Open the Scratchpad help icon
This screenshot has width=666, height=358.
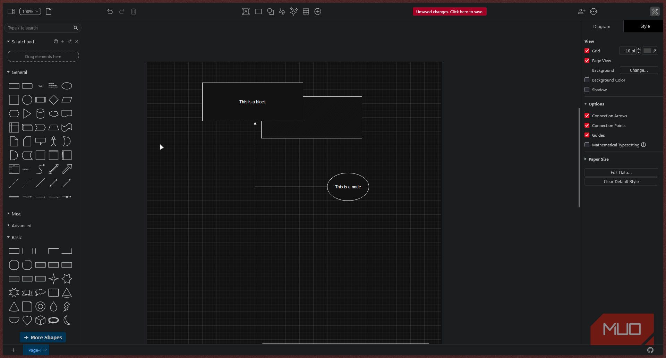tap(56, 41)
